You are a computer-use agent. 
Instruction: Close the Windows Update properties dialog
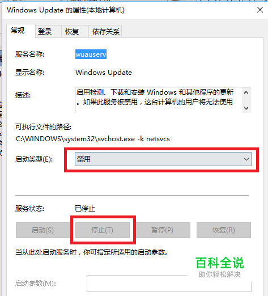[260, 10]
